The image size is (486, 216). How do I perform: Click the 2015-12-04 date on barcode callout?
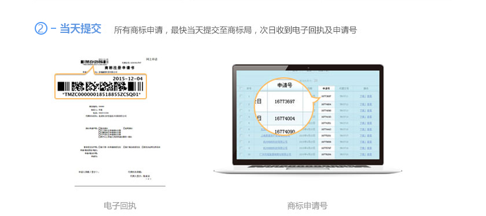[x=128, y=79]
